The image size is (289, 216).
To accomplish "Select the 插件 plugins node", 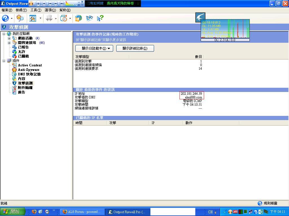I will (x=16, y=61).
